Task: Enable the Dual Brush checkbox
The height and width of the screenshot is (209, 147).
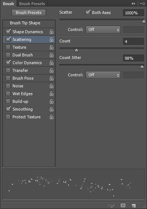Action: click(x=8, y=55)
